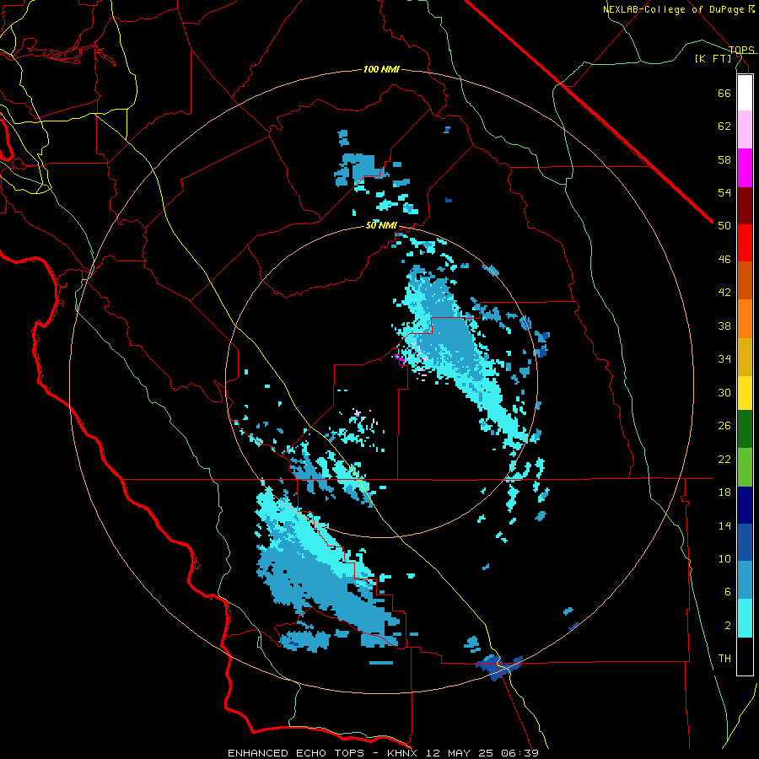Click the orange 38 kft legend swatch
Screen dimensions: 759x759
point(745,319)
